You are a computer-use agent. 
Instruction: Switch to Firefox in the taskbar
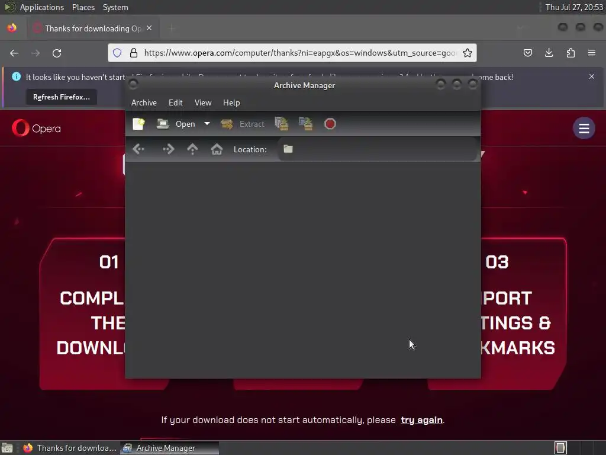coord(70,448)
